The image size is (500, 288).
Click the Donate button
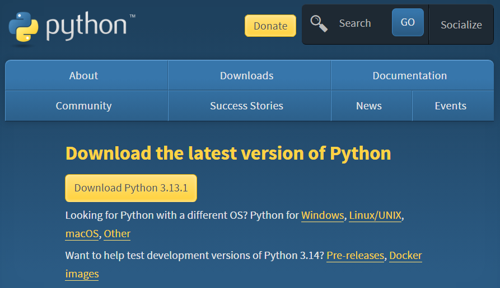270,26
